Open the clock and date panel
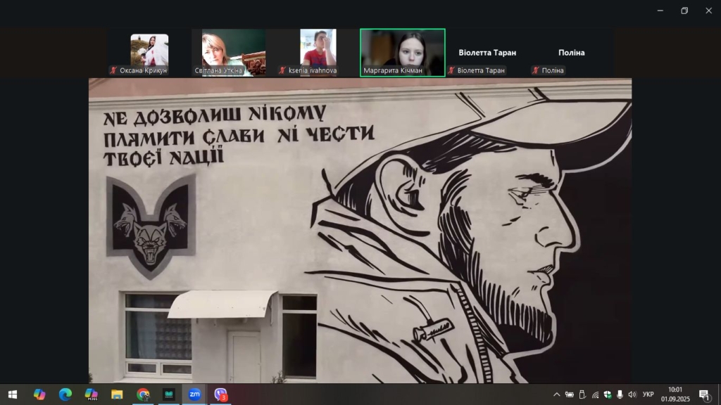The image size is (721, 405). (675, 394)
